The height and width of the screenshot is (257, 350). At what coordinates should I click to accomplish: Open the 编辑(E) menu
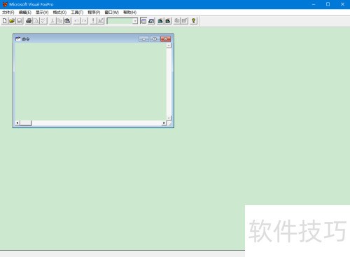coord(25,13)
